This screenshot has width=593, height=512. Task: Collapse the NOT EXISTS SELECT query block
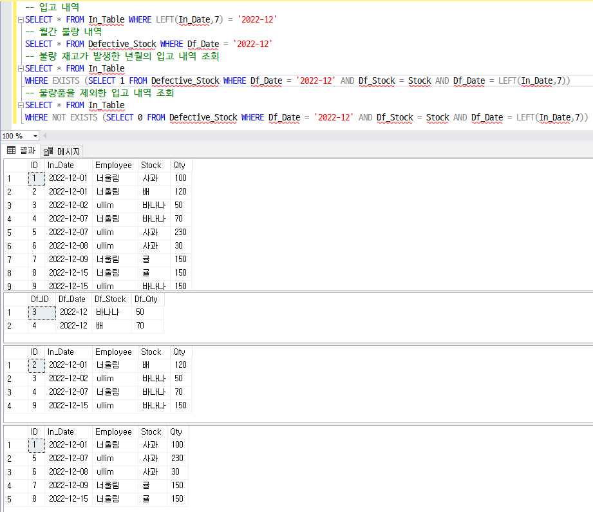21,105
